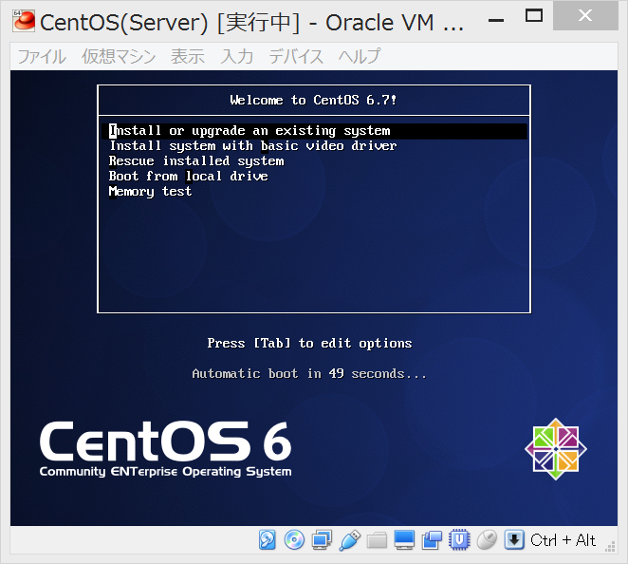Click 'Press [Tab] to edit options' text
628x564 pixels.
point(309,343)
